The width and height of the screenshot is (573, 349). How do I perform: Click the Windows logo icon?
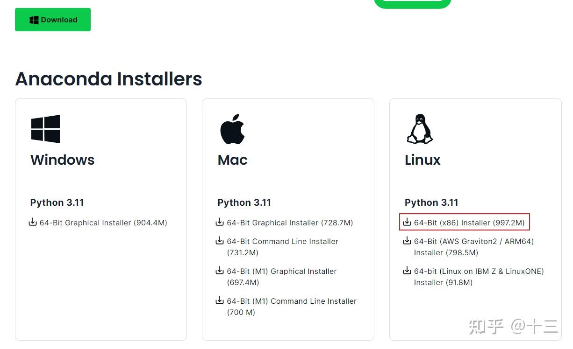(x=45, y=129)
